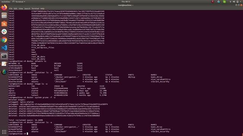243x136 pixels.
Task: Click the 'docker image ls -a' command
Action: click(37, 84)
